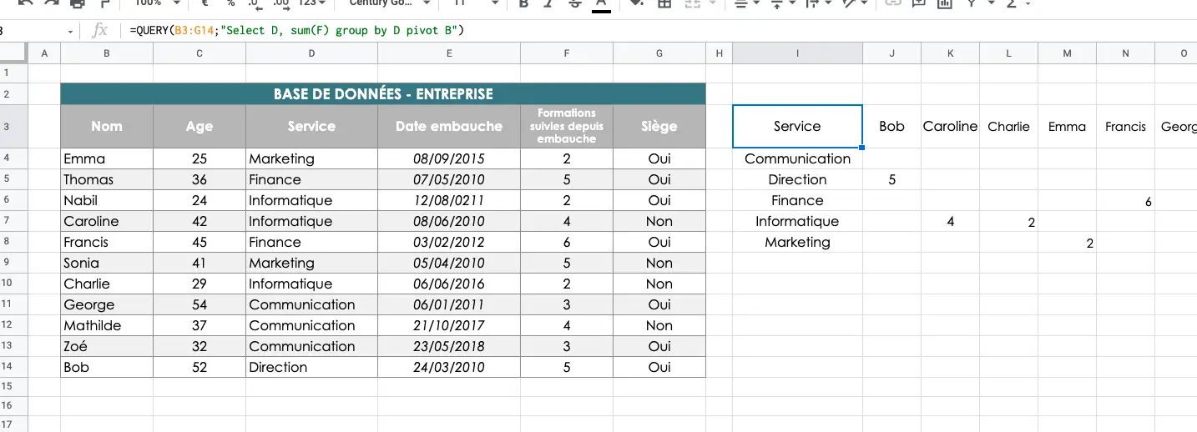This screenshot has width=1197, height=432.
Task: Open the fill color picker
Action: click(637, 3)
